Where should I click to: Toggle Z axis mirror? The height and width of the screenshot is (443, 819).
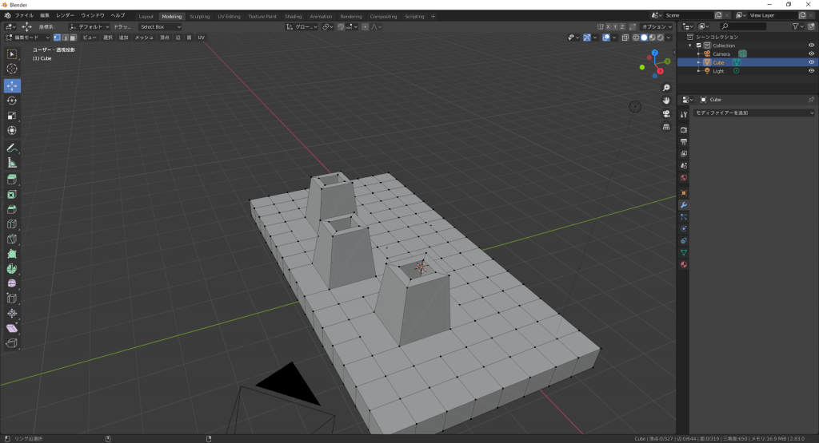point(621,26)
